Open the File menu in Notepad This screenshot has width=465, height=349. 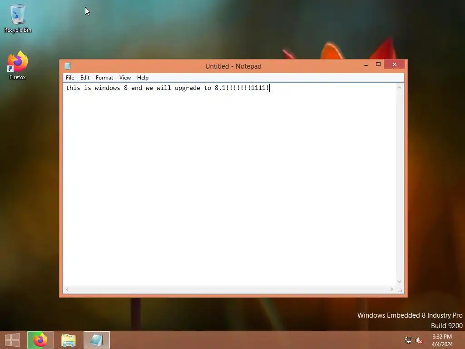(x=70, y=78)
